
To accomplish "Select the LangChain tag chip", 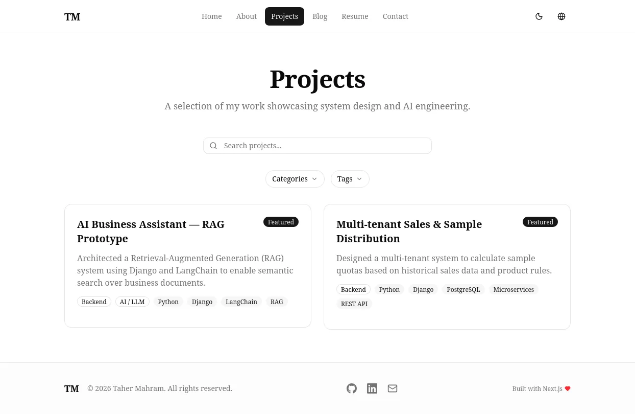I will tap(241, 302).
